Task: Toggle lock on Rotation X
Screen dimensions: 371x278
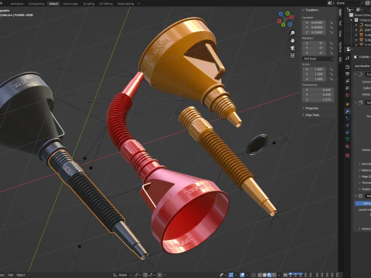Action: tap(331, 43)
